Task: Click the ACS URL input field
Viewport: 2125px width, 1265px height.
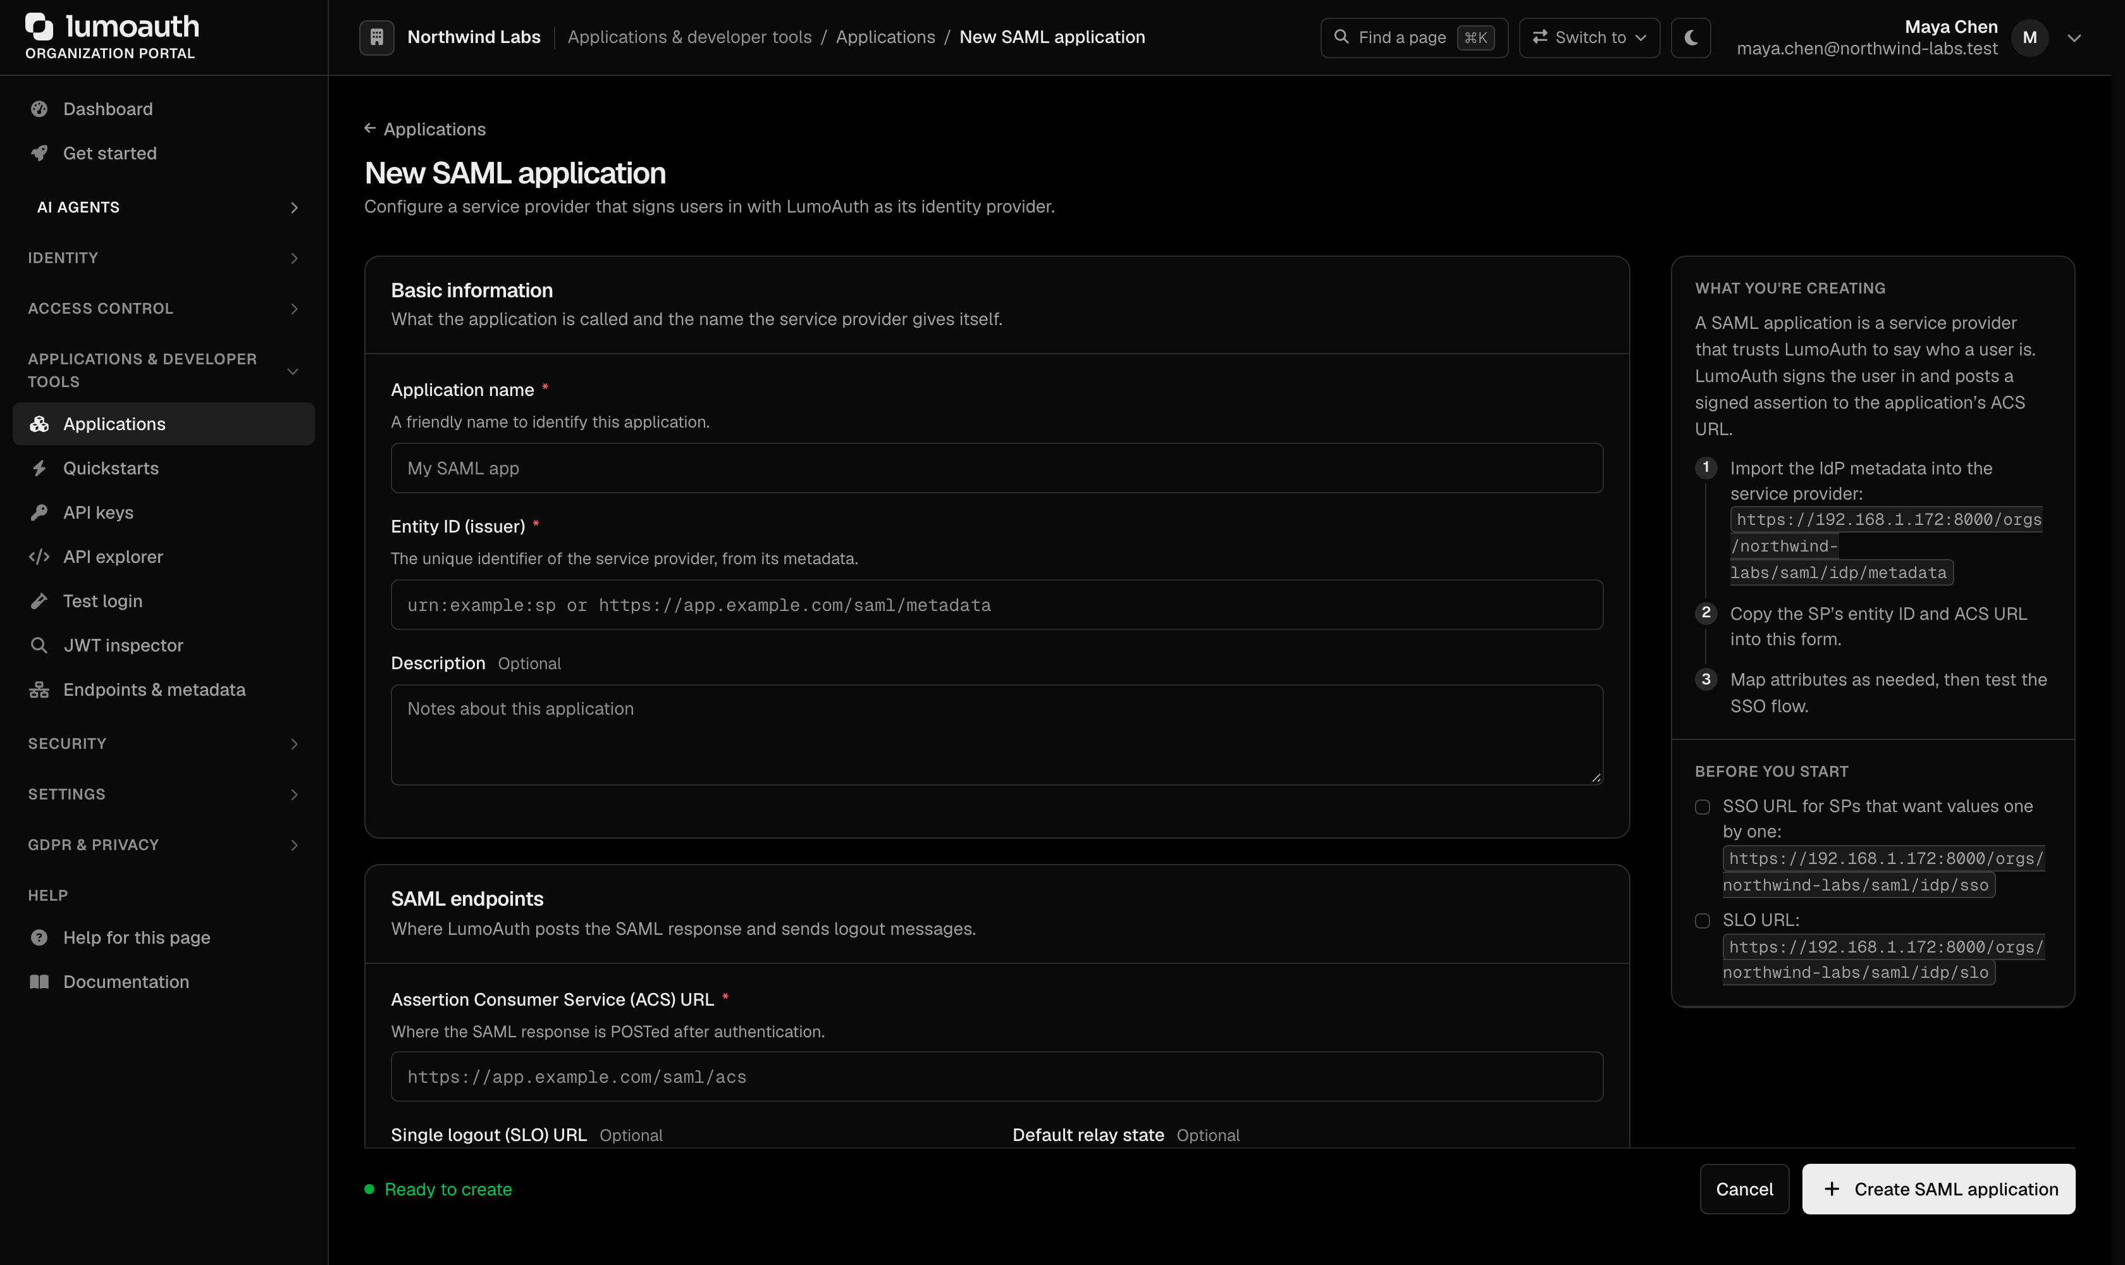Action: click(997, 1077)
